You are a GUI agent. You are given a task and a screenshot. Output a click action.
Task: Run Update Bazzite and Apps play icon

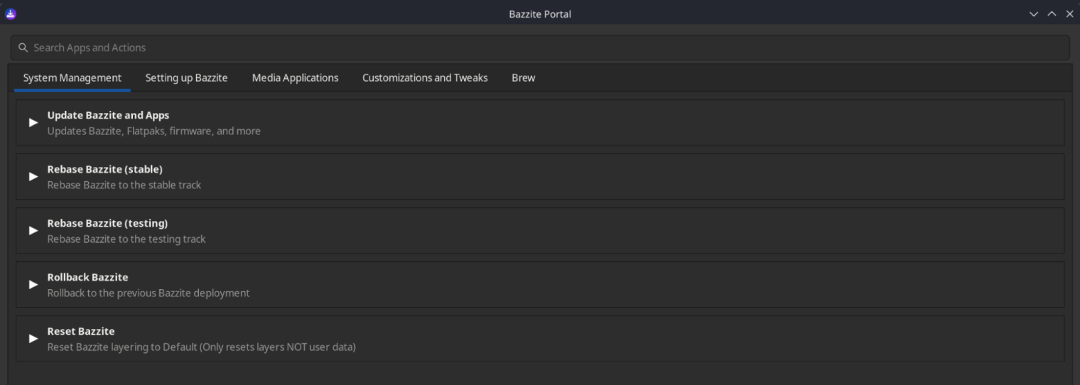pyautogui.click(x=33, y=123)
